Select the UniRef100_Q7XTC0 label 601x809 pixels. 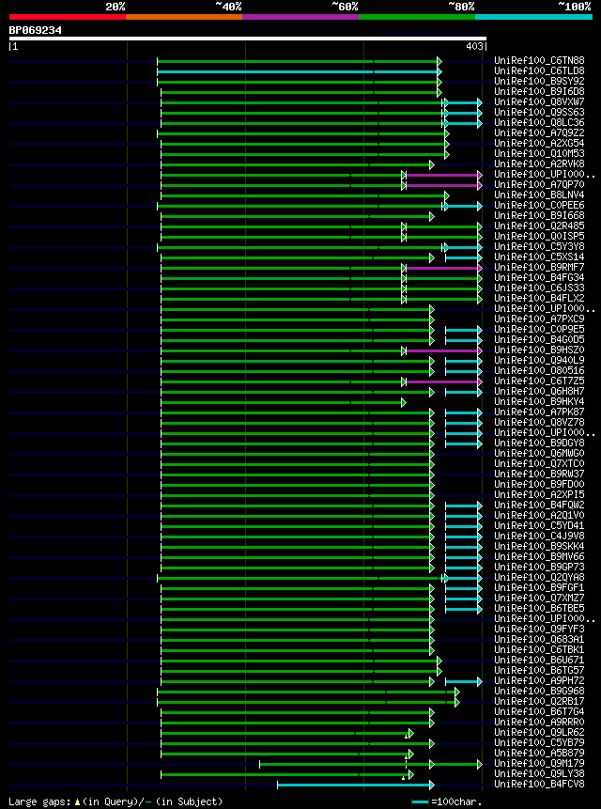coord(539,463)
